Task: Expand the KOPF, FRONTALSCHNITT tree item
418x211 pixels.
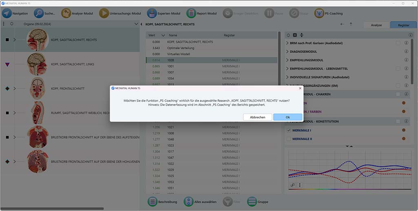Action: click(15, 89)
